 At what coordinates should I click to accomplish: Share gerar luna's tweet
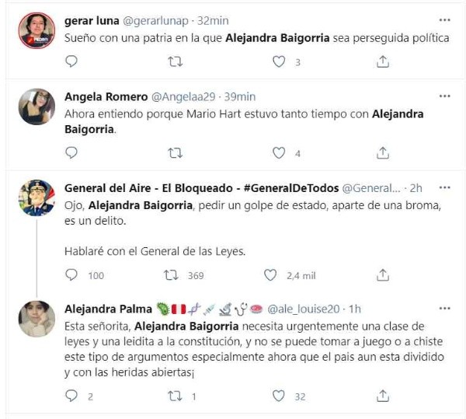[382, 61]
